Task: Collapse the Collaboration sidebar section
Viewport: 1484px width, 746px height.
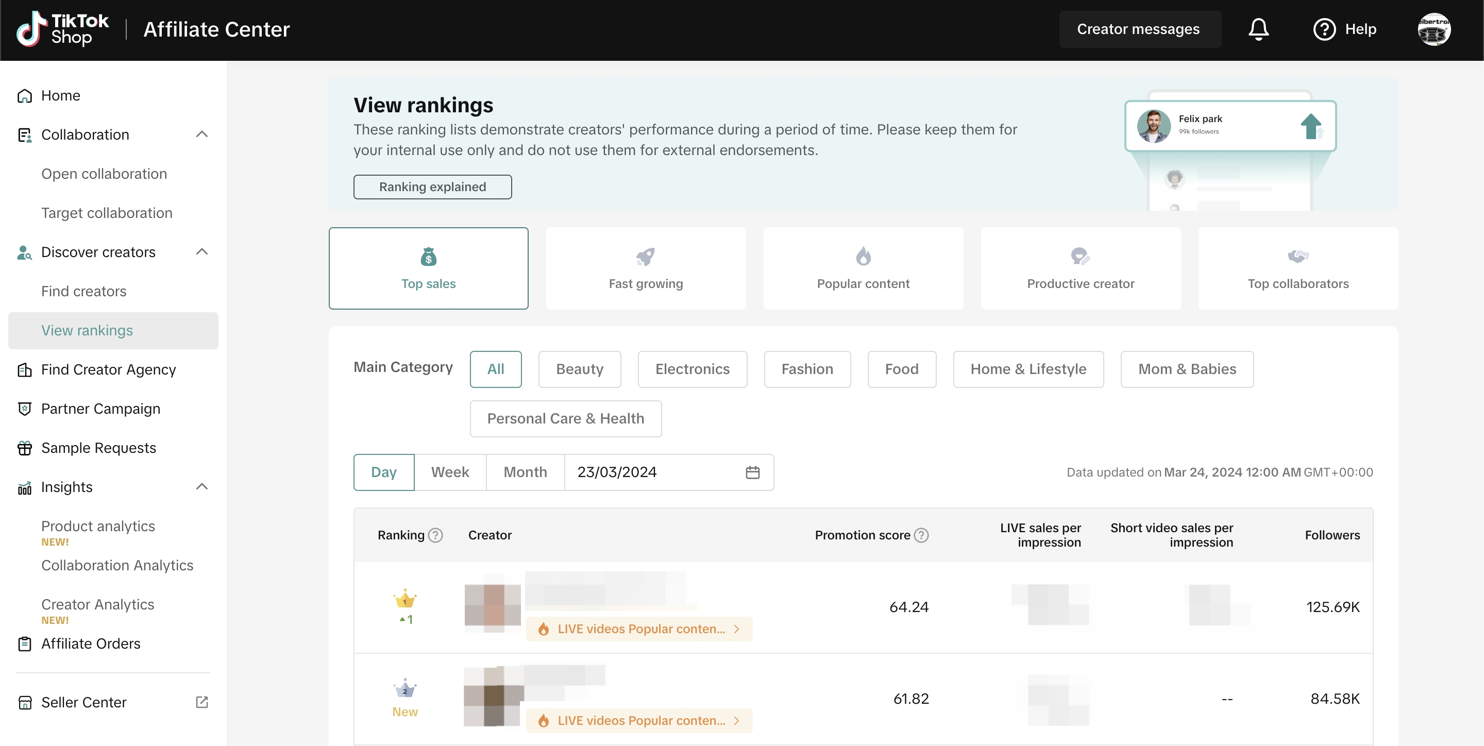Action: click(x=201, y=134)
